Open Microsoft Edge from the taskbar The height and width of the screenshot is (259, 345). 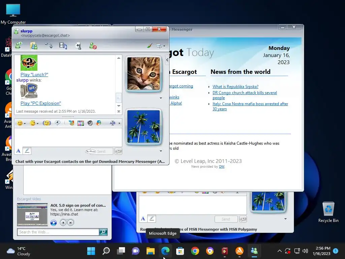pyautogui.click(x=165, y=251)
